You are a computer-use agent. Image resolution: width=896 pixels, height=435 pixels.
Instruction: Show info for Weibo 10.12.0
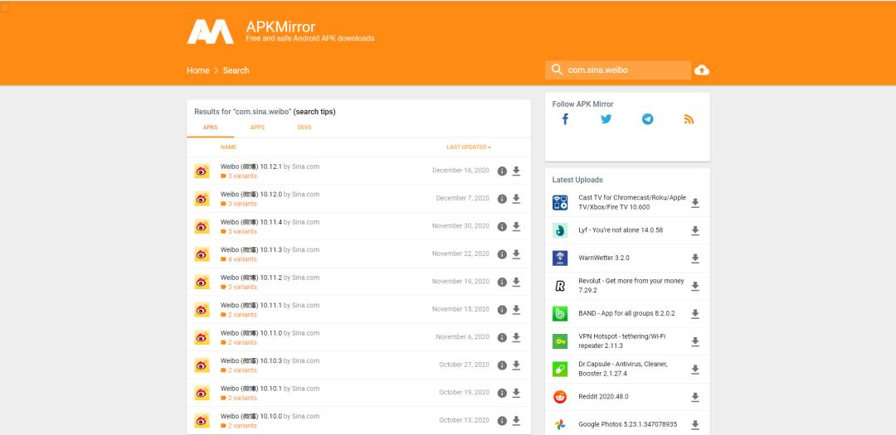(x=502, y=199)
